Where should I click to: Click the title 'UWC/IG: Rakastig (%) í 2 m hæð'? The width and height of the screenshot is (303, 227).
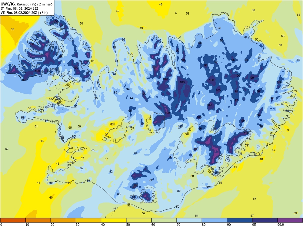[26, 4]
